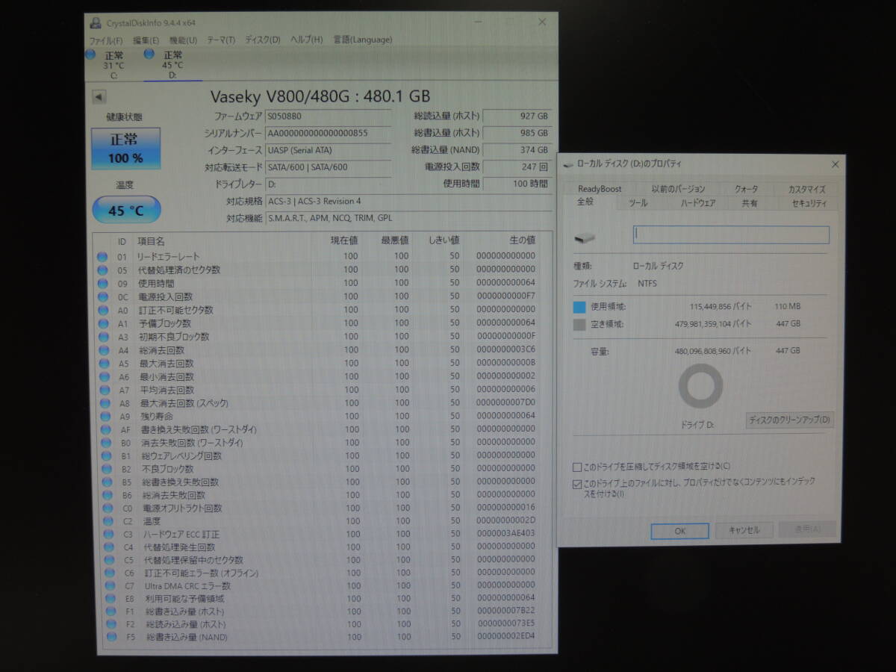This screenshot has height=672, width=896.
Task: Switch to the カスタマイズ tab
Action: (806, 190)
